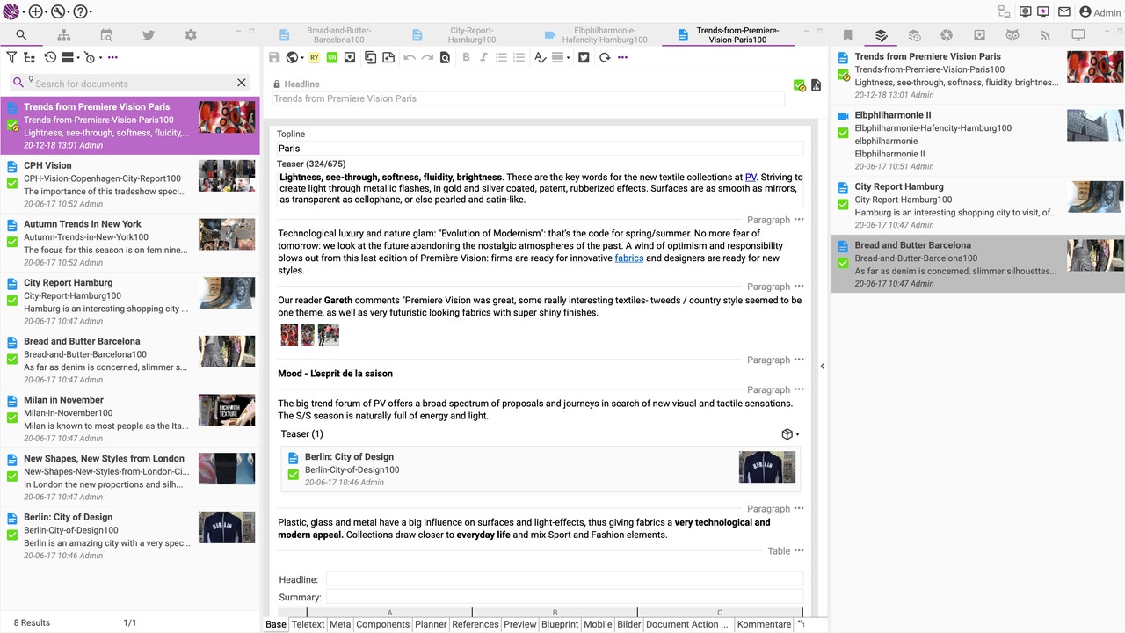Open the sitemap structure view icon
The width and height of the screenshot is (1125, 633).
[x=63, y=35]
